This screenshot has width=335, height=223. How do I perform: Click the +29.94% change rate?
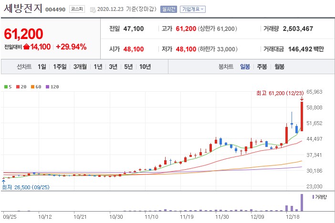72,47
